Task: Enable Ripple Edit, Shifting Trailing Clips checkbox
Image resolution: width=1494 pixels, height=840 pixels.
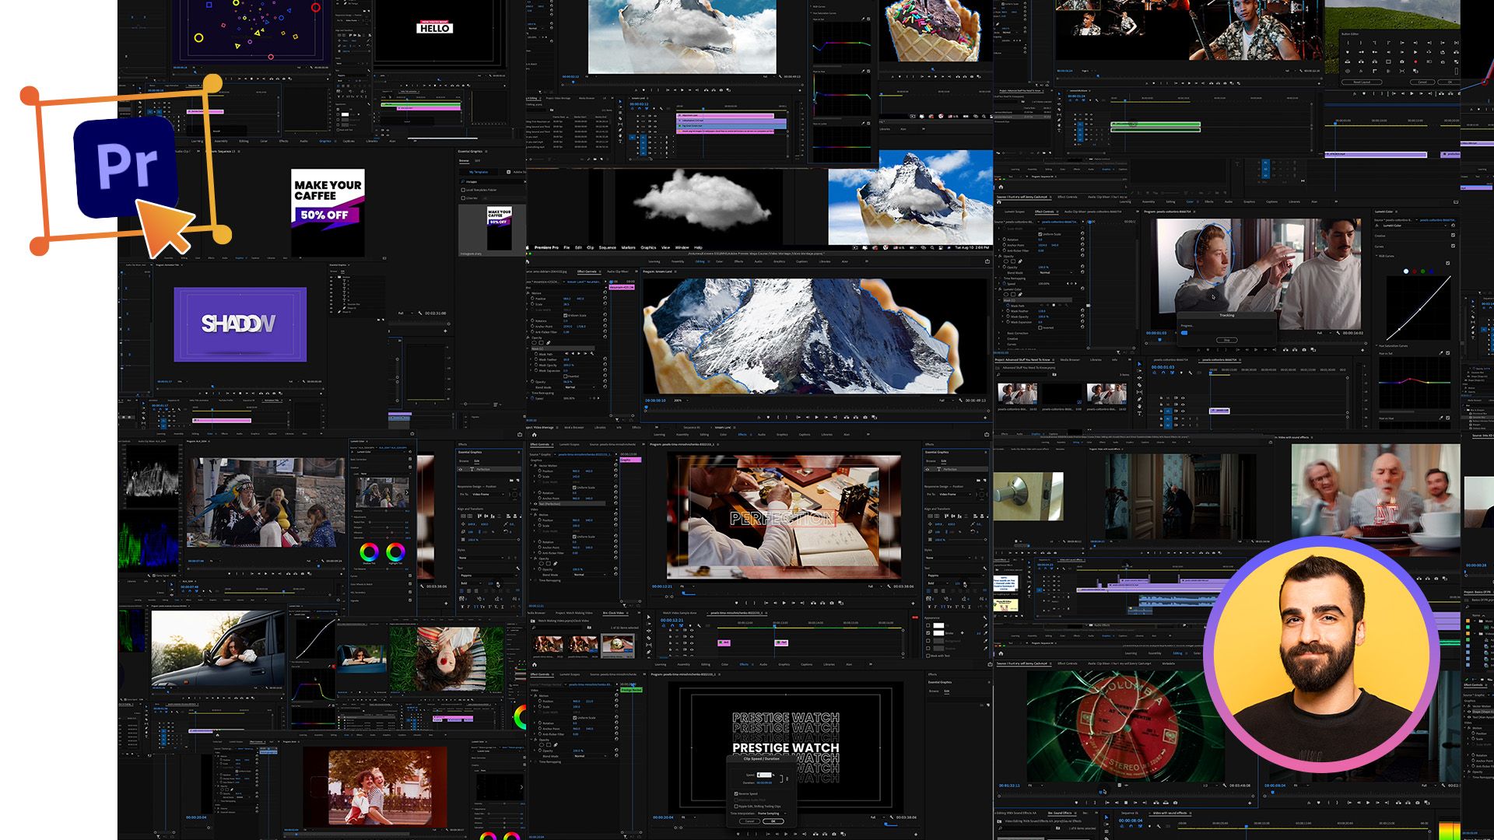Action: (736, 807)
